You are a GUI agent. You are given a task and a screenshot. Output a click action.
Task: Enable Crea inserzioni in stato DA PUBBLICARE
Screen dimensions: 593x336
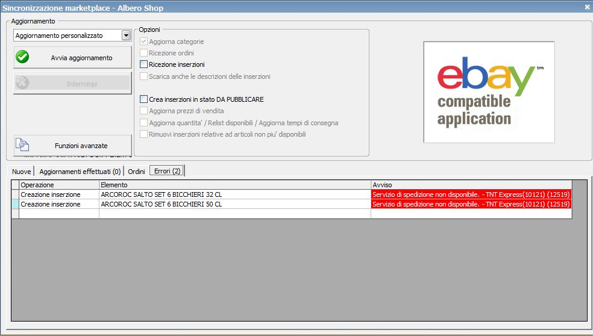pyautogui.click(x=143, y=99)
